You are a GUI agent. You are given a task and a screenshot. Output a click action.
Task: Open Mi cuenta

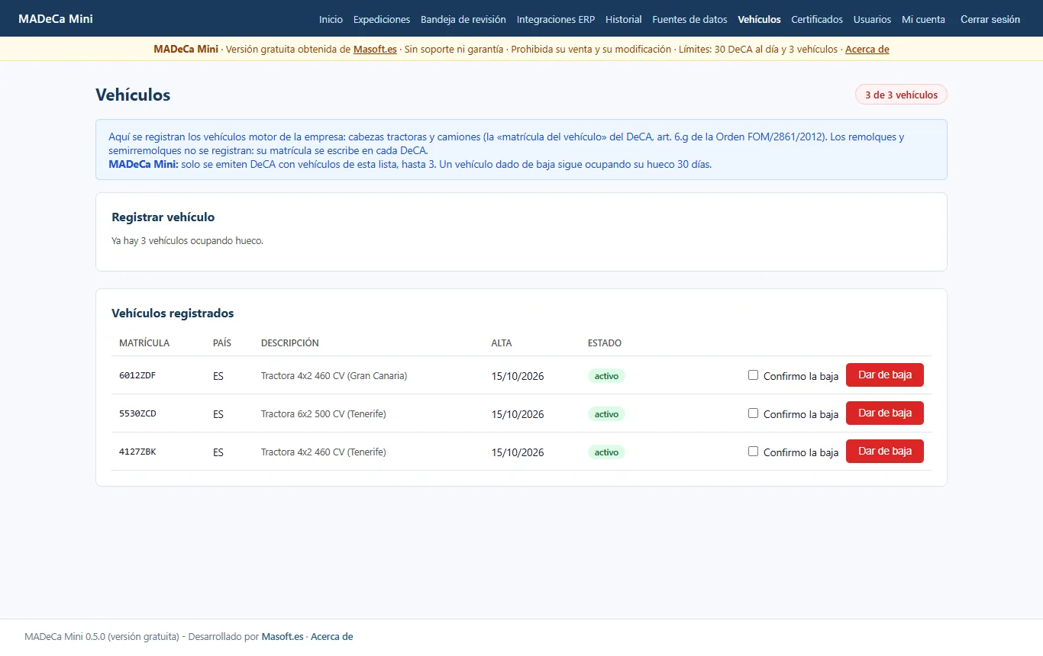click(923, 19)
